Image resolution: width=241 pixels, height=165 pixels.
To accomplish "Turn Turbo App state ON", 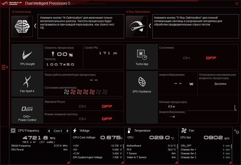I will click(x=186, y=58).
